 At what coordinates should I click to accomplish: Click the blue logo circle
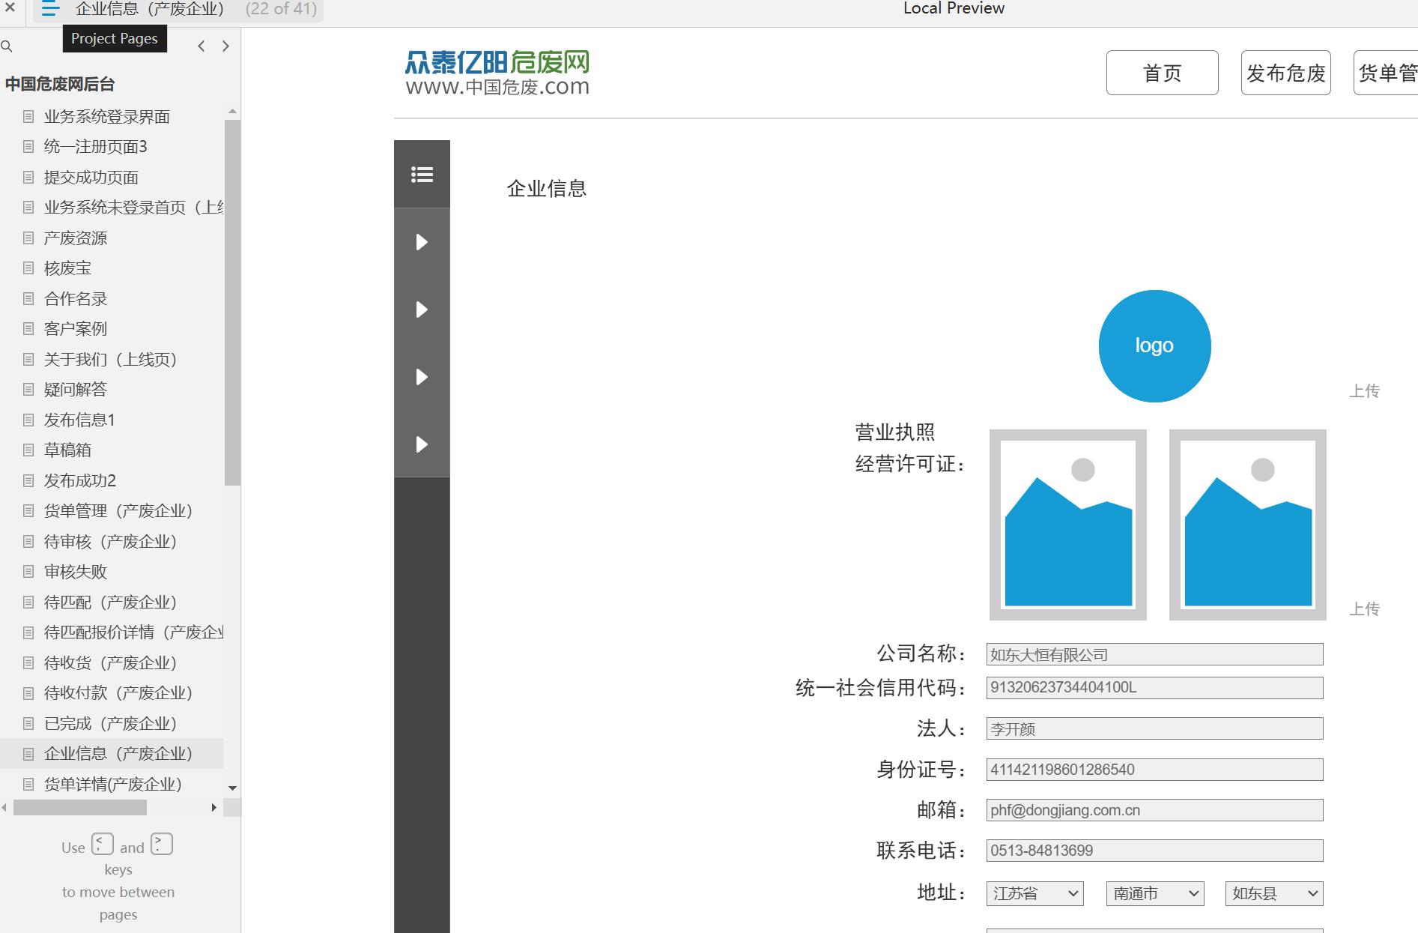tap(1154, 346)
